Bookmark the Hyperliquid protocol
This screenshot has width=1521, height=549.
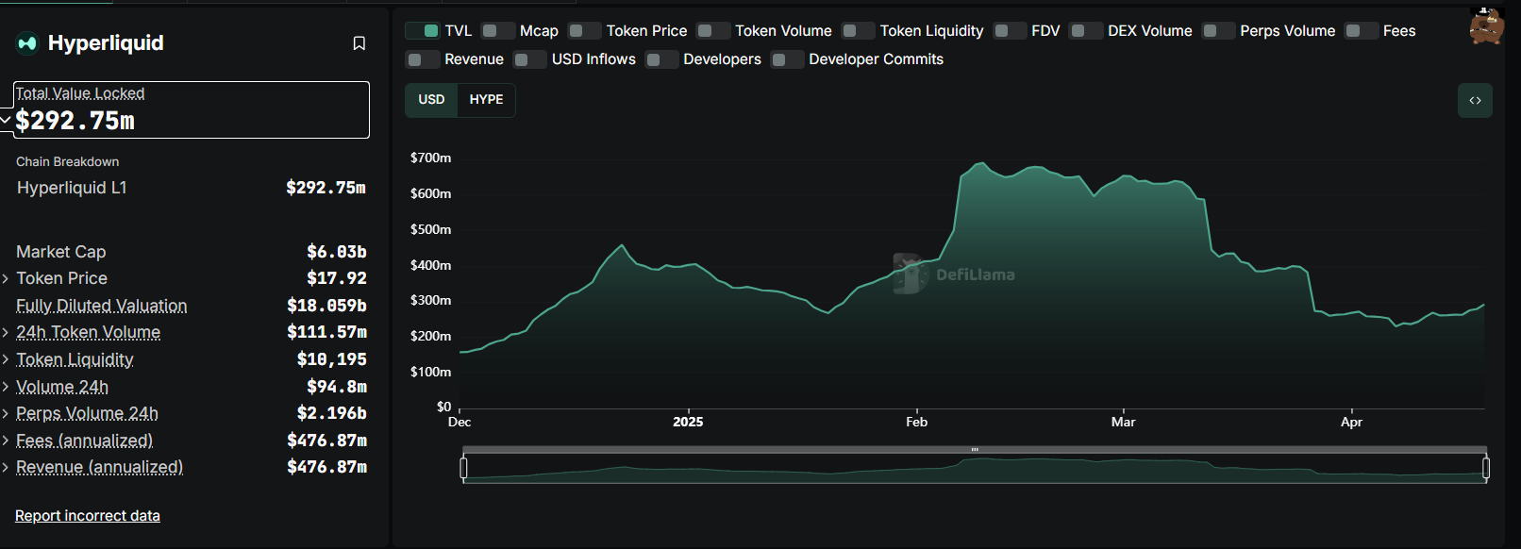pos(359,43)
